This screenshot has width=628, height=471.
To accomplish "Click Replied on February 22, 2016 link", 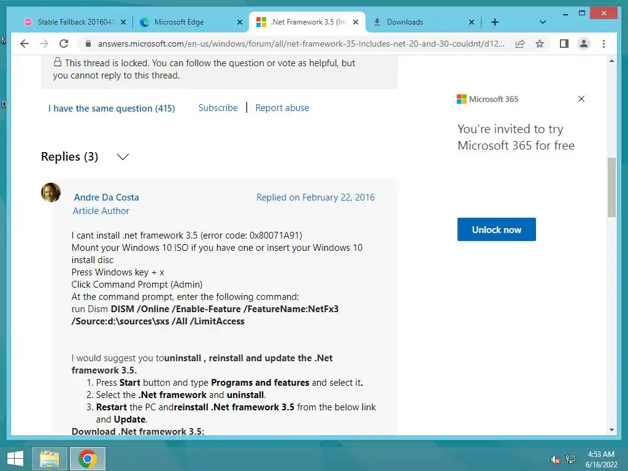I will [316, 197].
